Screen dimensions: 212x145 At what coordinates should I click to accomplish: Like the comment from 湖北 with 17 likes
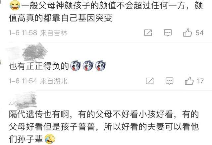189,81
